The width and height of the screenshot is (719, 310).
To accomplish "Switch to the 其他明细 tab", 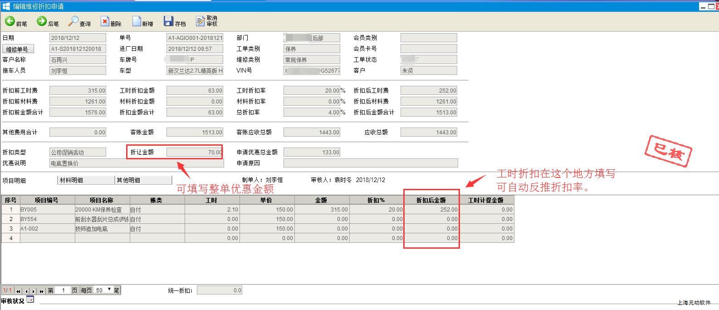I will coord(143,180).
